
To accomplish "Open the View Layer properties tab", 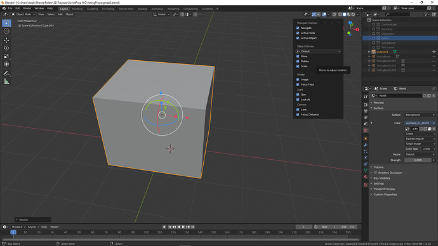I will click(366, 117).
